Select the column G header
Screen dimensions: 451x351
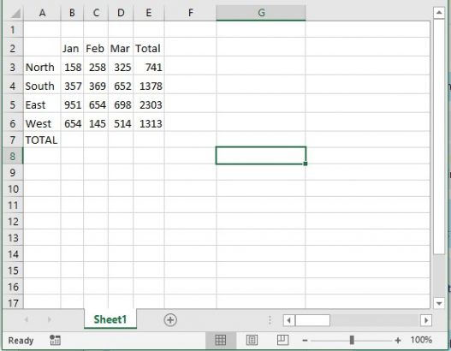tap(261, 13)
